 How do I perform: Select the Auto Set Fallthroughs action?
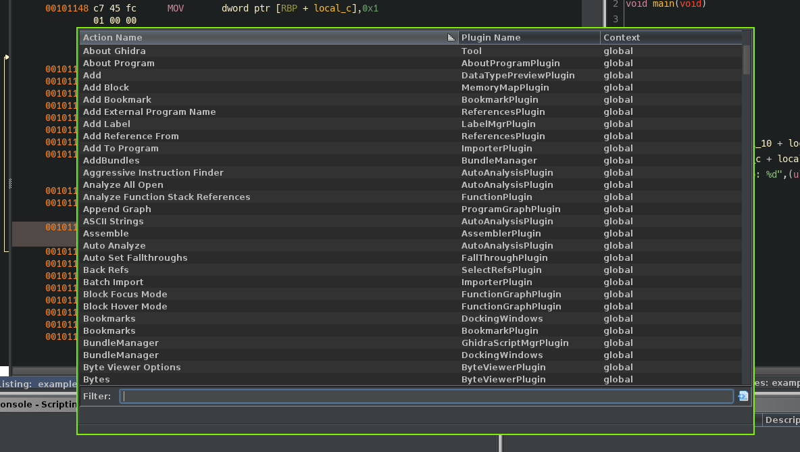click(x=411, y=258)
